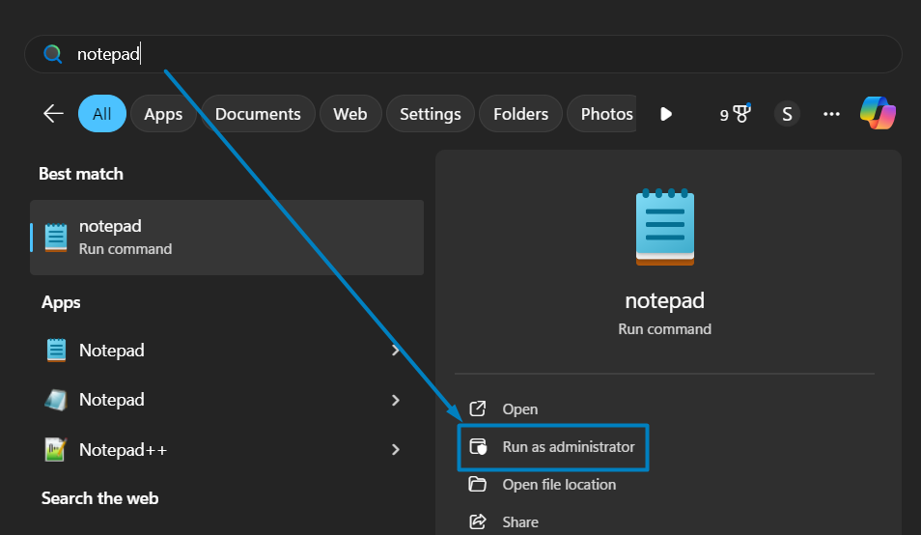The image size is (921, 535).
Task: Click the Best match heading
Action: 81,174
